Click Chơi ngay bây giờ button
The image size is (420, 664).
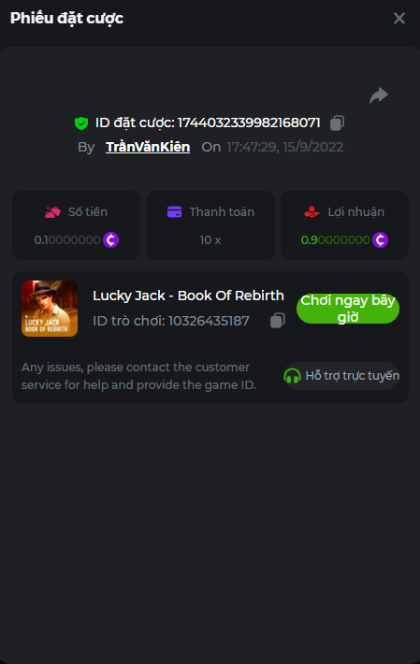[348, 309]
